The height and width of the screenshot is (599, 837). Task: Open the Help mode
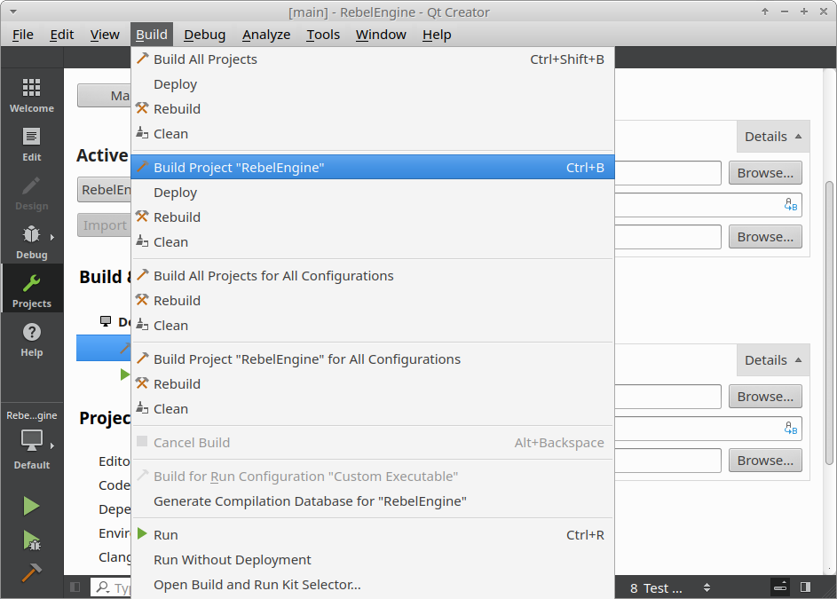31,340
